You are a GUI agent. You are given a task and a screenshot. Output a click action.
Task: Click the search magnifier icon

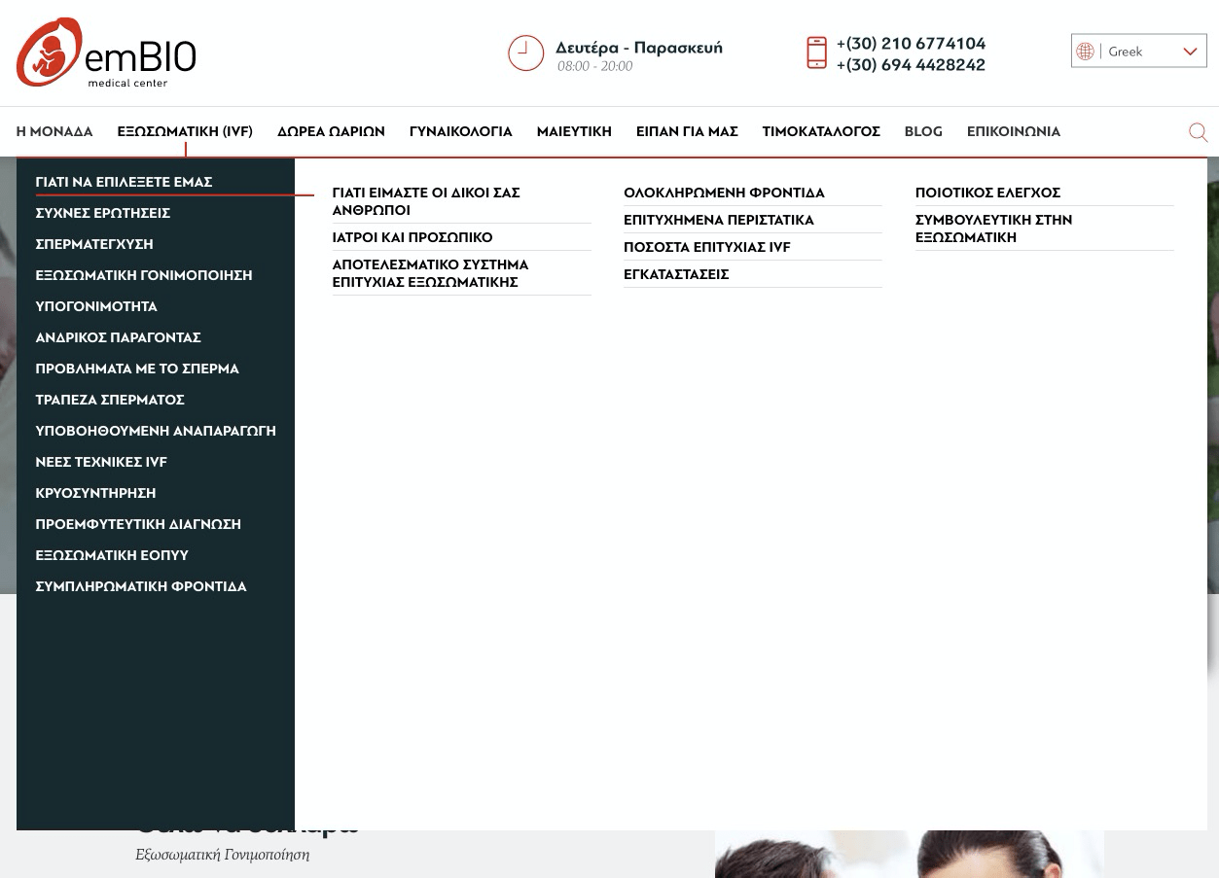click(1198, 132)
